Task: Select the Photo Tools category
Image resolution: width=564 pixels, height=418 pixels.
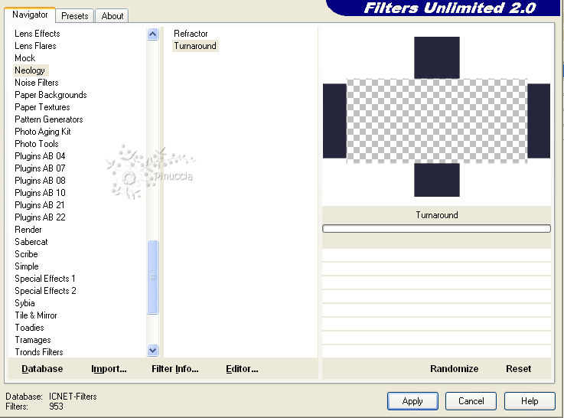Action: click(36, 143)
